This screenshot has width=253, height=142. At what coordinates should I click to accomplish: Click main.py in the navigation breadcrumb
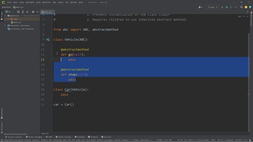[x=18, y=7]
